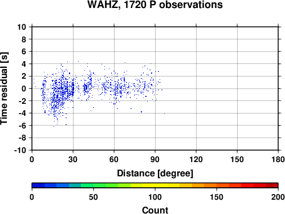Click the orange section of the colorbar near 150
The image size is (285, 214).
point(217,185)
